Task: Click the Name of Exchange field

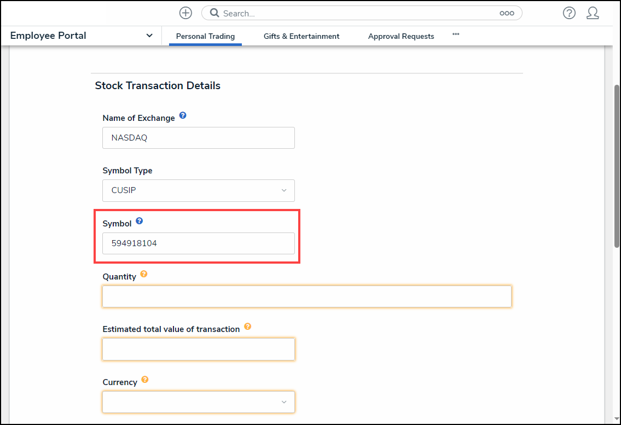Action: (x=199, y=138)
